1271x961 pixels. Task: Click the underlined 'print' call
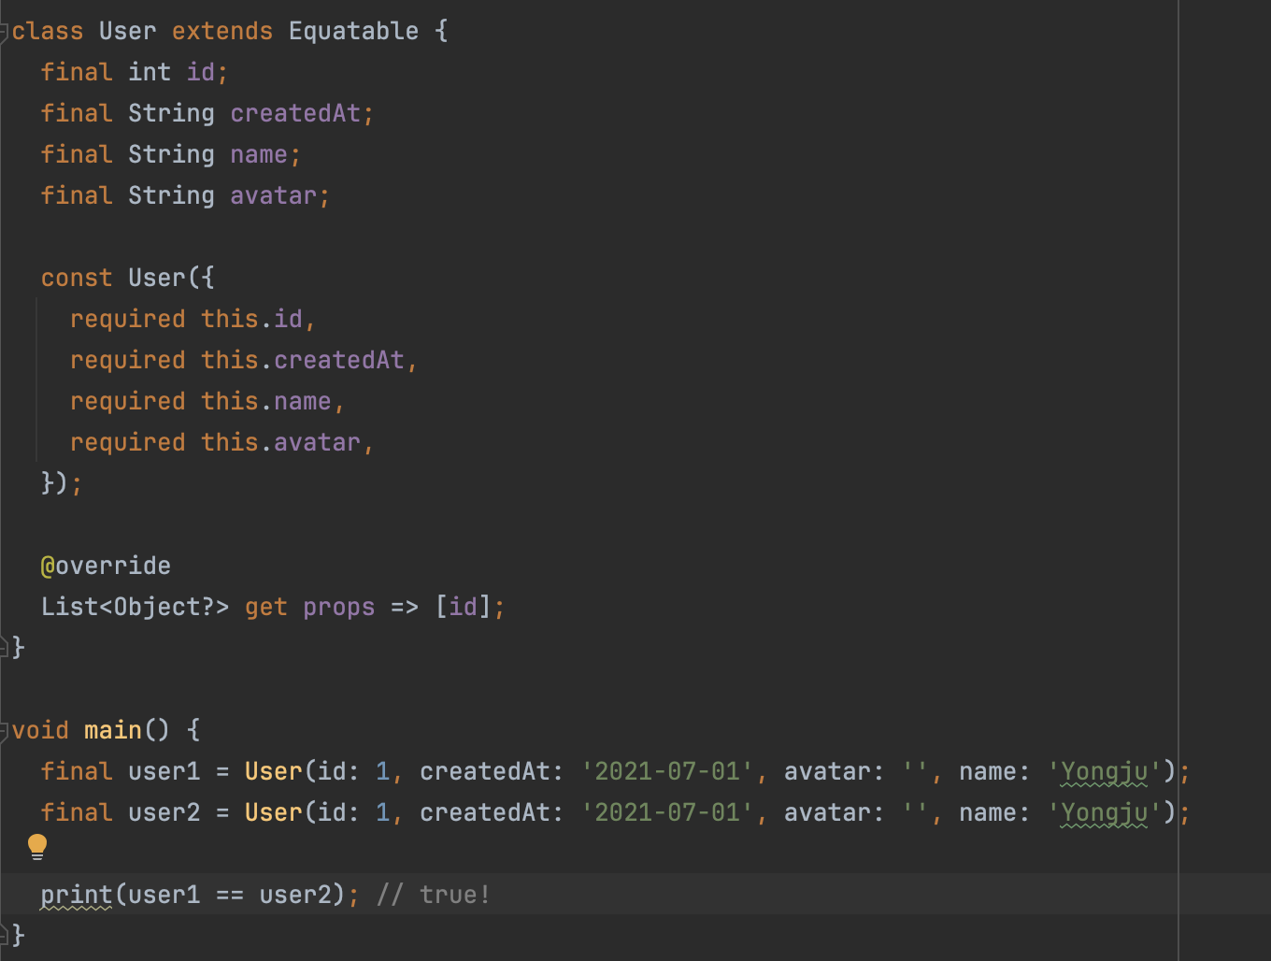coord(77,896)
